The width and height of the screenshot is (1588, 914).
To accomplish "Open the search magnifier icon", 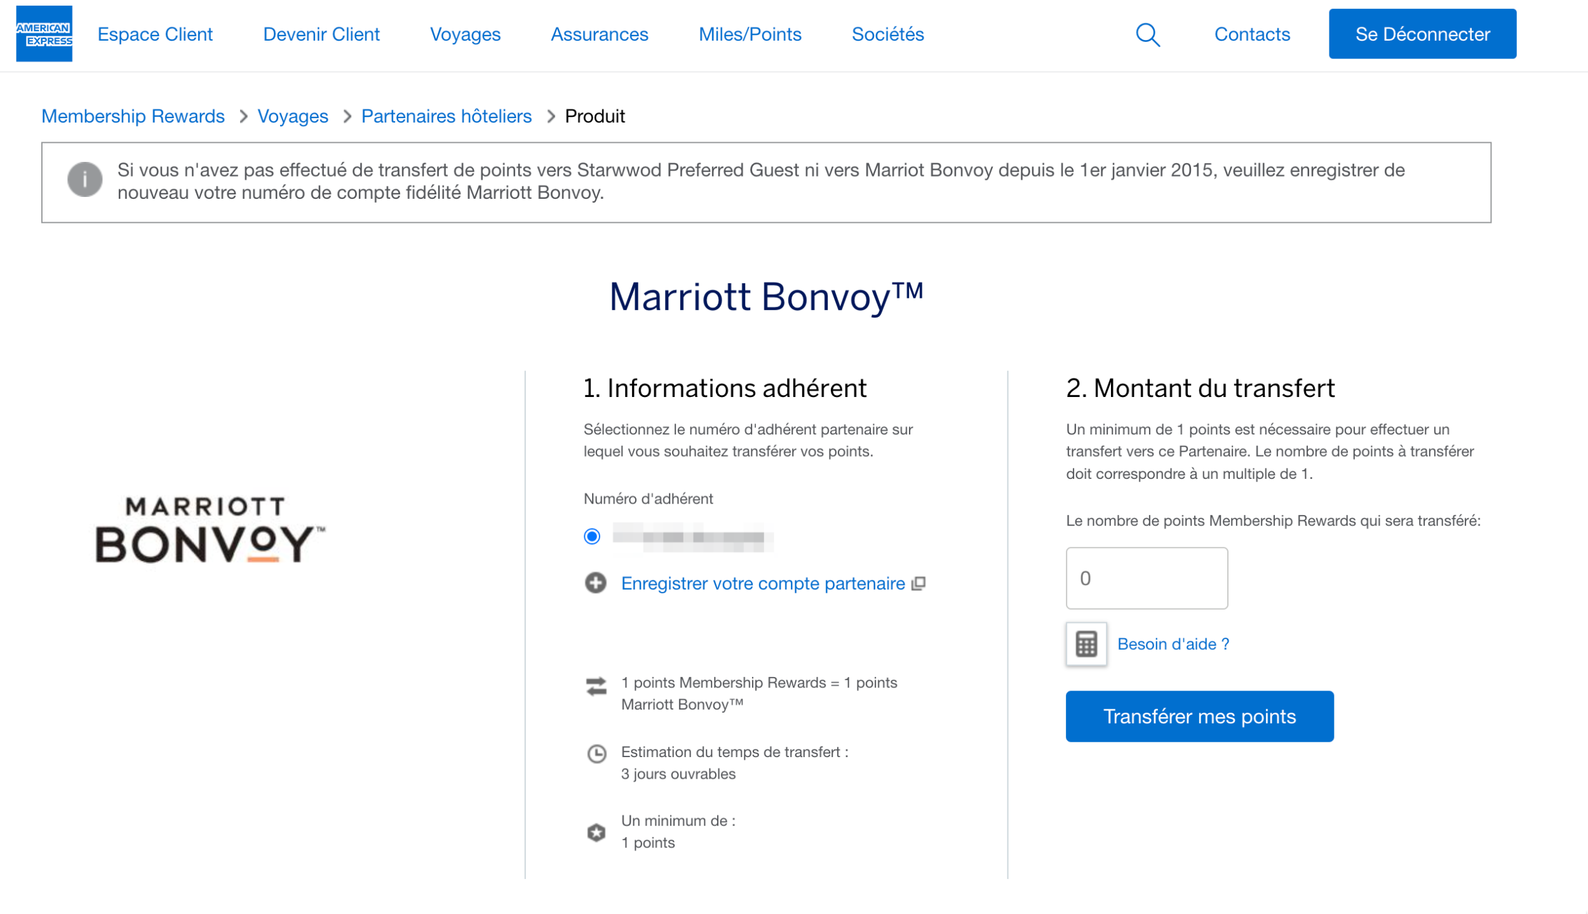I will pos(1147,35).
